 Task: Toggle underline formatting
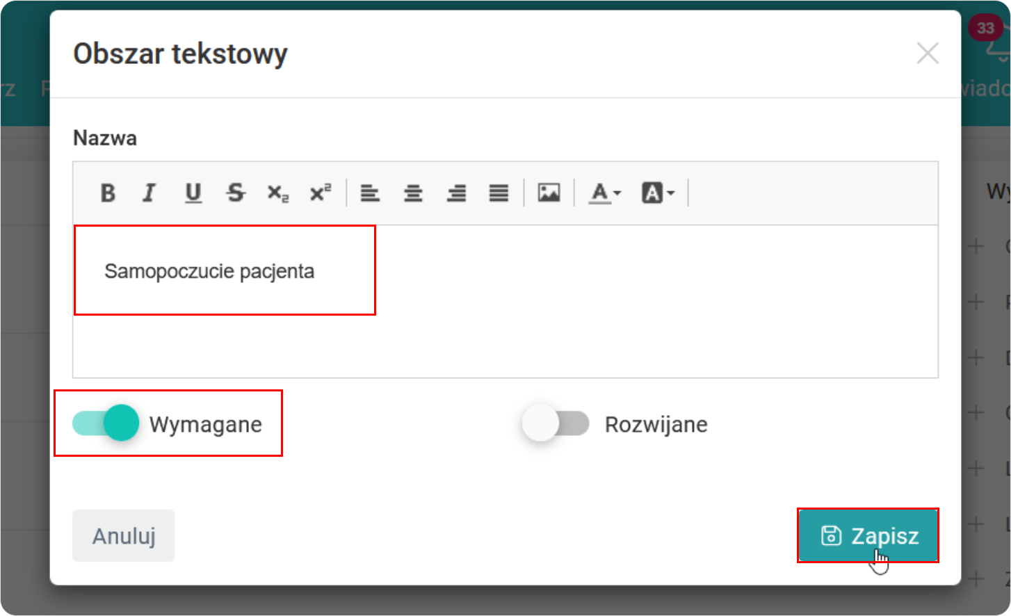(193, 193)
